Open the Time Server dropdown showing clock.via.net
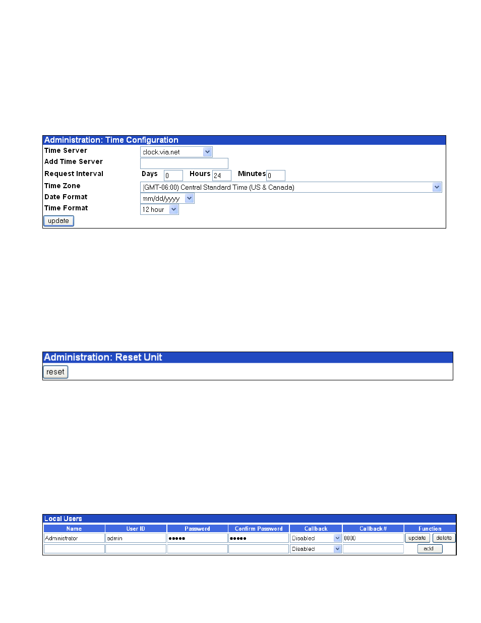 tap(176, 152)
